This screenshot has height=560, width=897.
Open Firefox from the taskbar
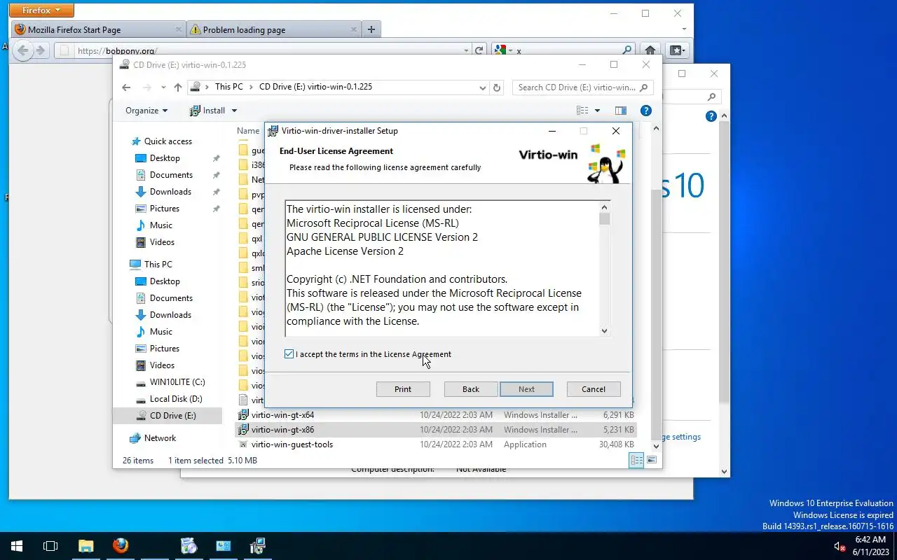(x=121, y=546)
